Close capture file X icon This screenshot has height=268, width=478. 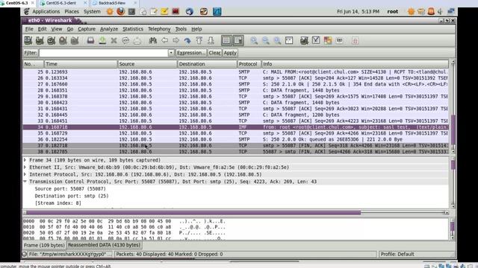coord(114,40)
